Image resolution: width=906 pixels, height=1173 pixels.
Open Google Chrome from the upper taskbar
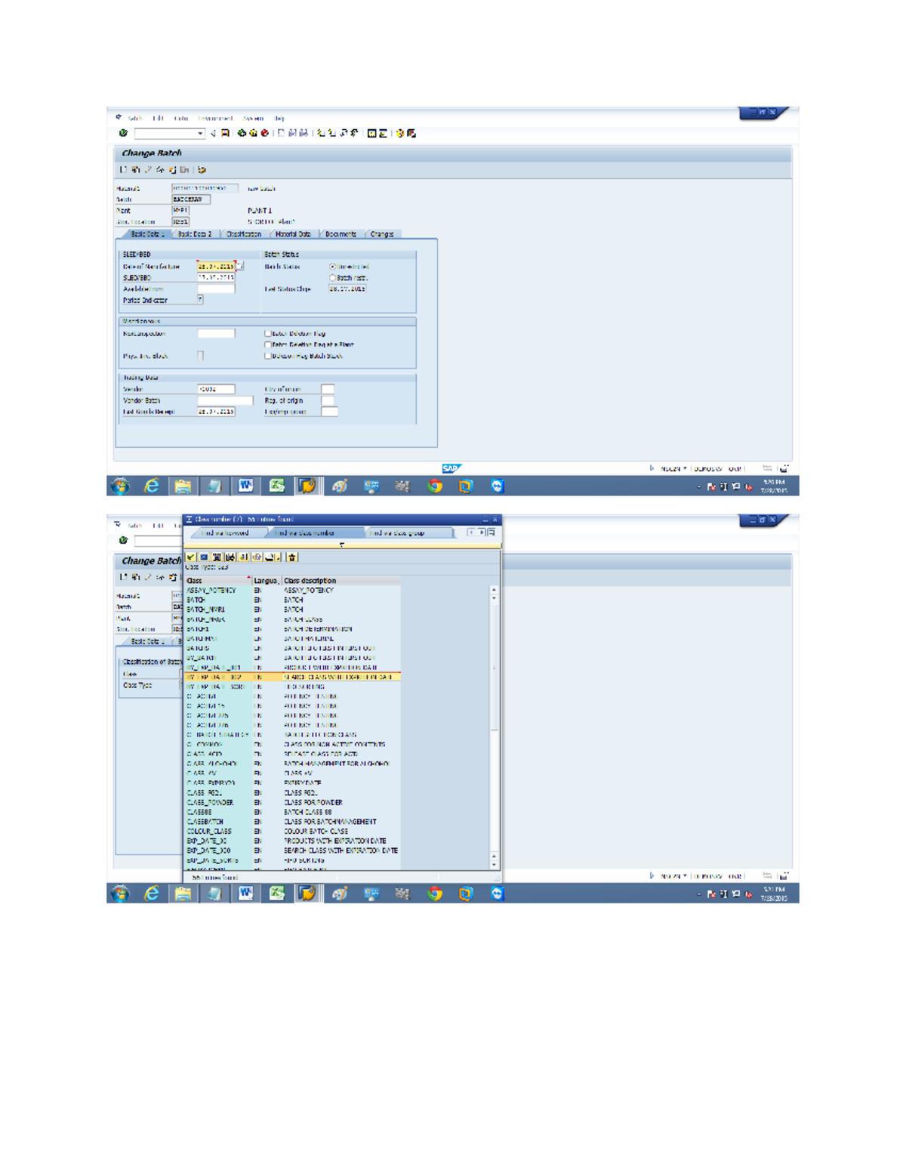pyautogui.click(x=435, y=486)
